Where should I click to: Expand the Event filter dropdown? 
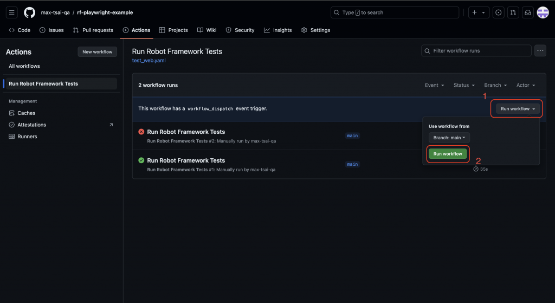coord(434,85)
